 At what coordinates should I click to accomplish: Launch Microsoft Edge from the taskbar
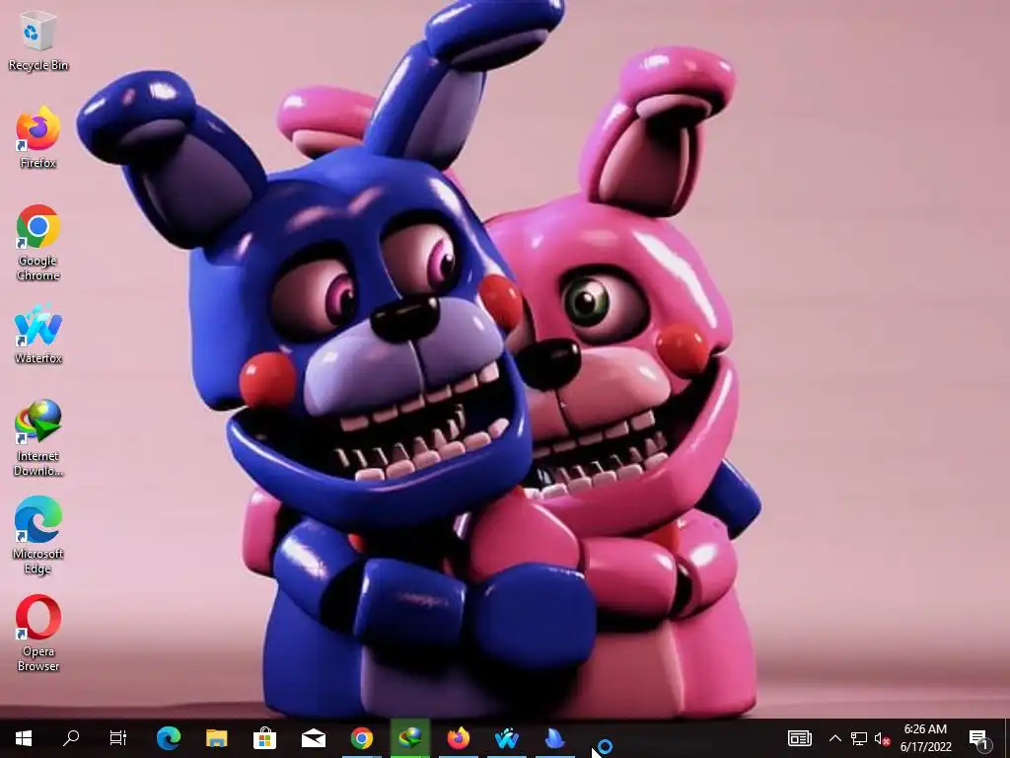click(168, 738)
